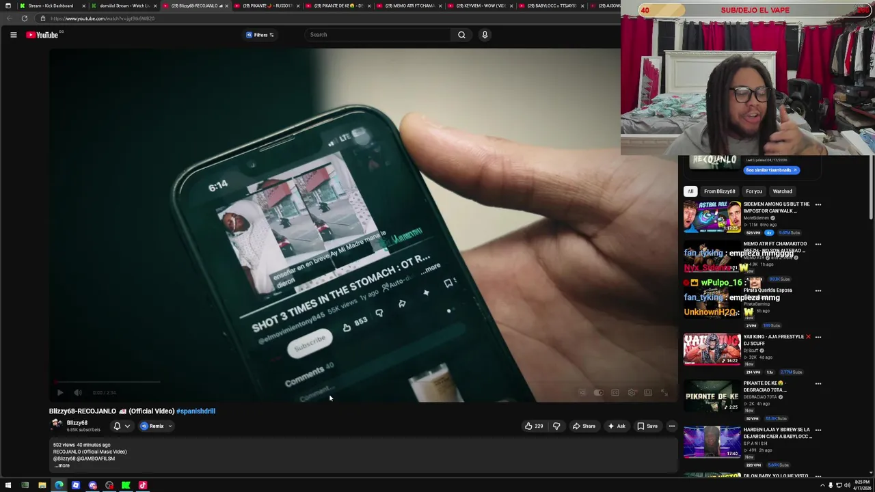Expand the Remix dropdown chevron
The image size is (875, 492).
pos(170,426)
